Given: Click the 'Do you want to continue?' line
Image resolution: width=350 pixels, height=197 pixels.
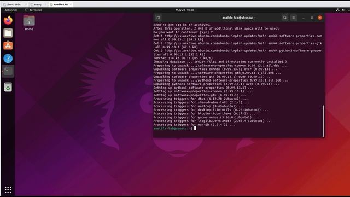Looking at the screenshot, I should (183, 32).
